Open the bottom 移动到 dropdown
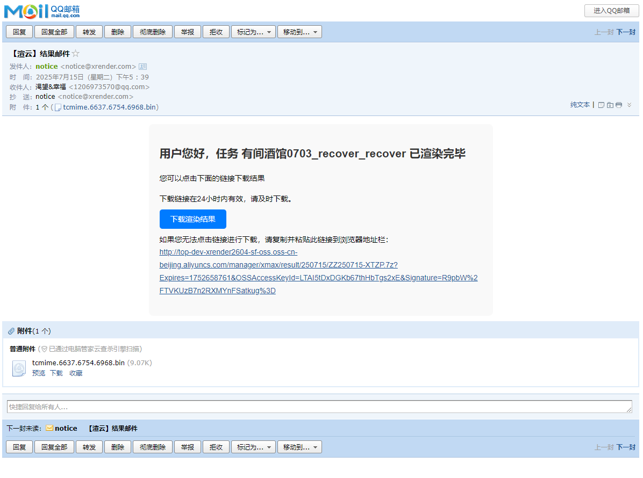This screenshot has width=643, height=478. point(299,447)
